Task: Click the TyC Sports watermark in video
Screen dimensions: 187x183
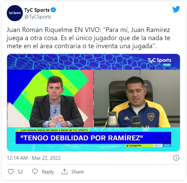Action: click(x=159, y=60)
